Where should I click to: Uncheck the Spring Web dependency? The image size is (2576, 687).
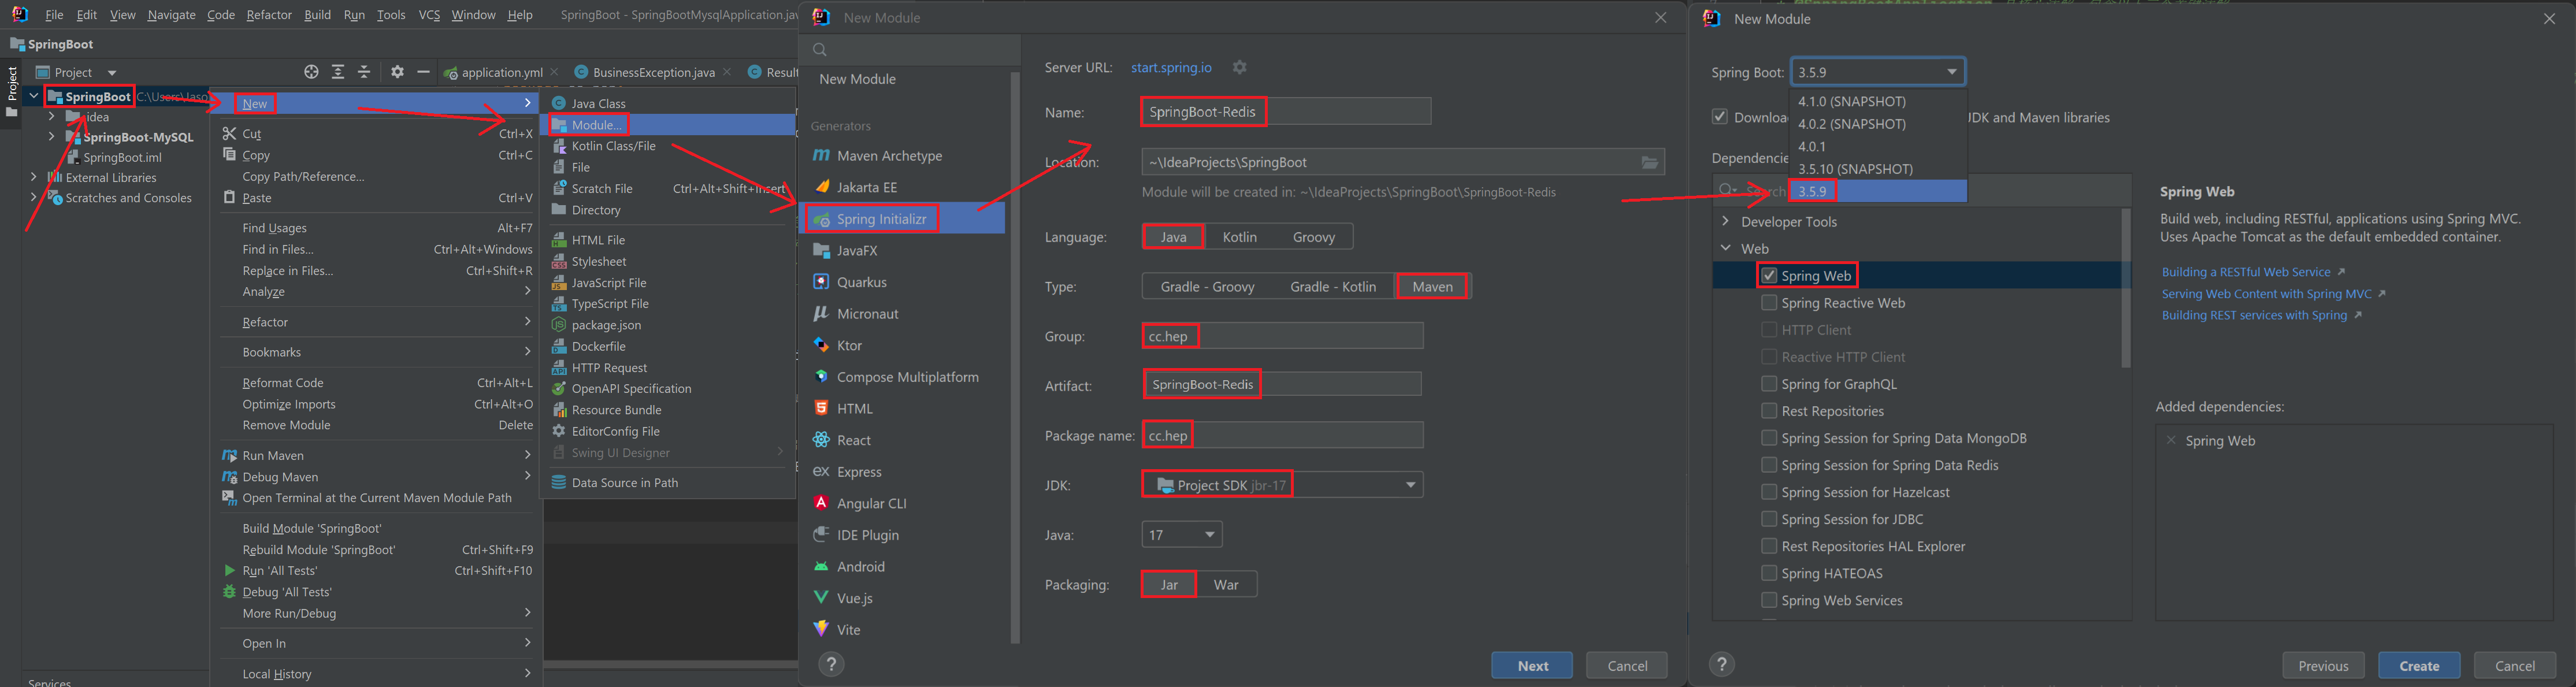pyautogui.click(x=1769, y=276)
